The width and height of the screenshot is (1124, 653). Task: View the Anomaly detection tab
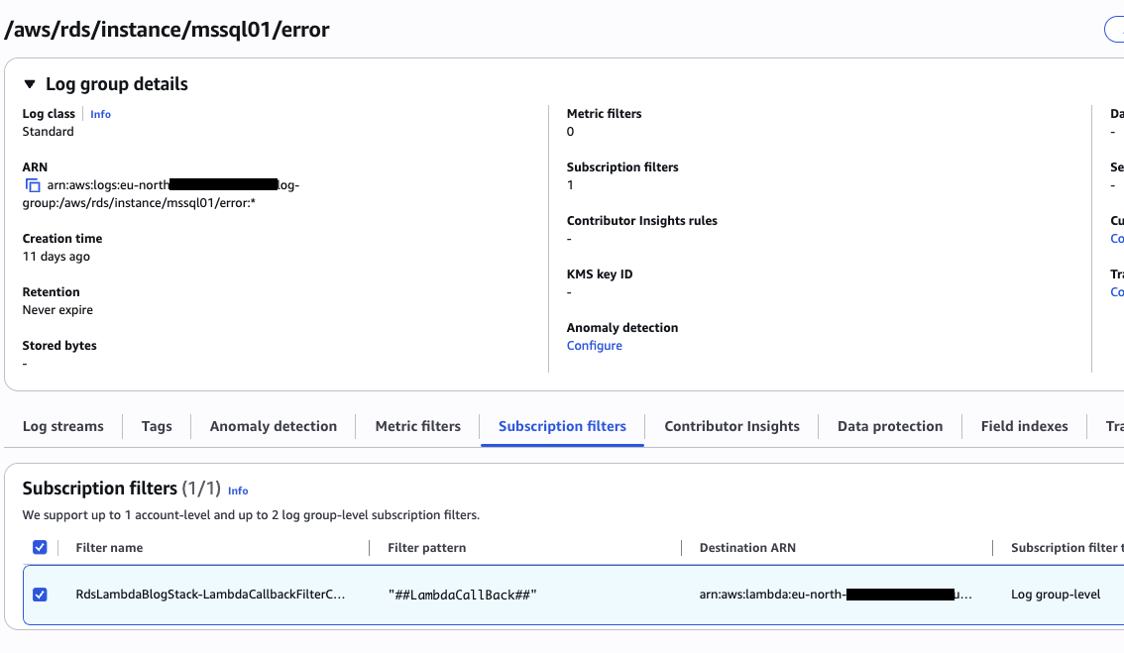[273, 426]
